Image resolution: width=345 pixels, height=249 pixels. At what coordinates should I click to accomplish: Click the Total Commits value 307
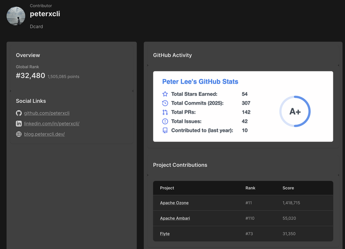(246, 103)
